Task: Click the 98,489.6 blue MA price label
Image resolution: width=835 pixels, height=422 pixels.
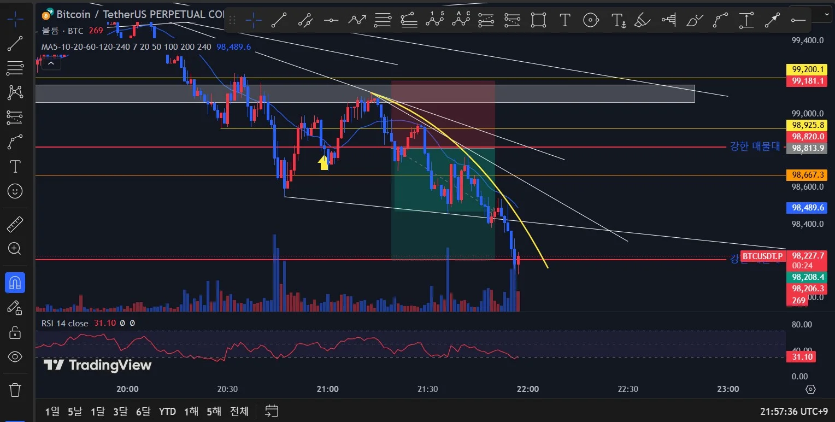Action: click(x=807, y=208)
